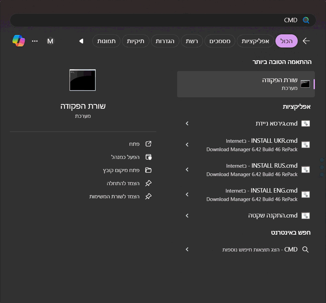Screen dimensions: 326x303
Task: Click the pin icon for הצמד לשורת המשימות
Action: (x=148, y=196)
